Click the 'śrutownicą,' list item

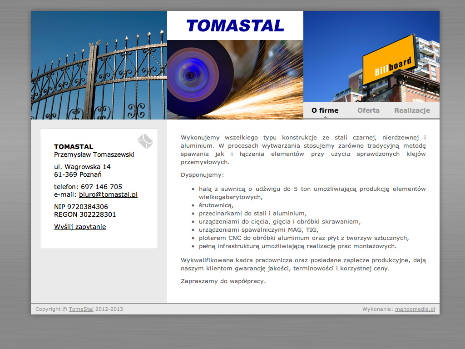click(216, 205)
